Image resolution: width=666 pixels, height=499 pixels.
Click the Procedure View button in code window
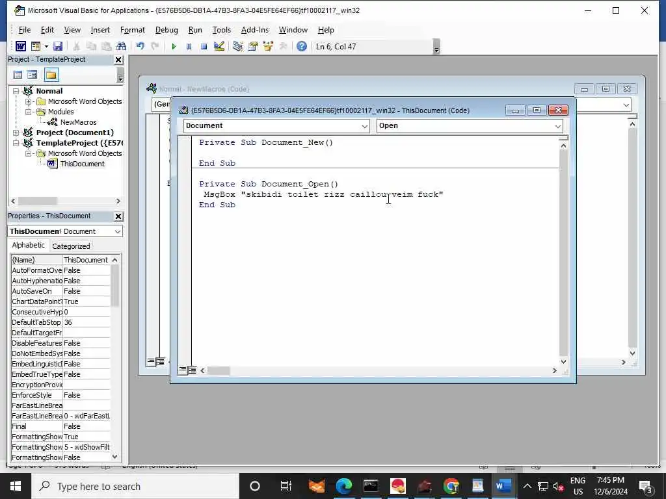[183, 370]
